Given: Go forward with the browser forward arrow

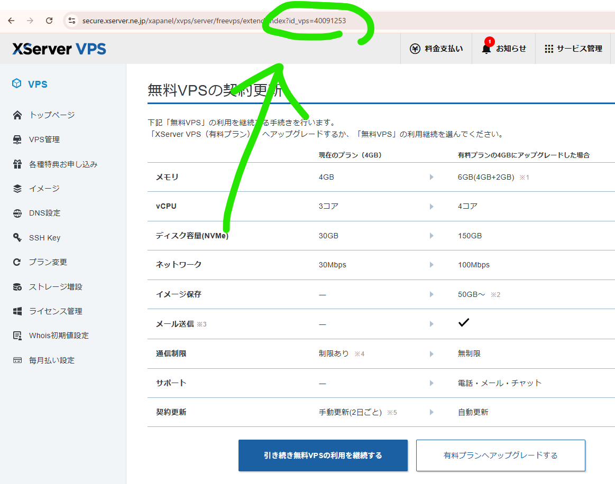Looking at the screenshot, I should click(30, 21).
